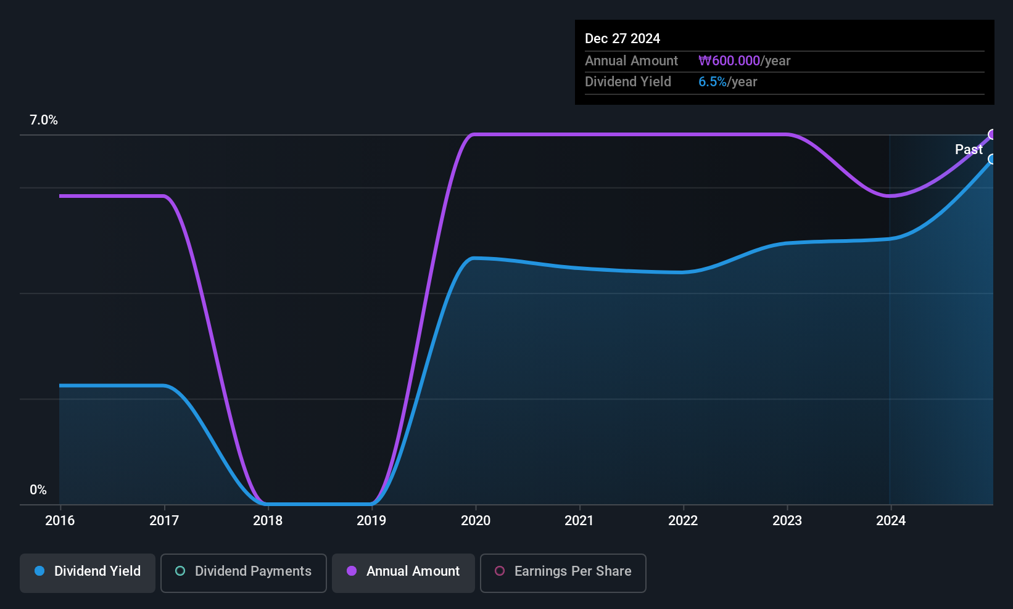Click the Dec 27 2024 tooltip date

point(622,39)
